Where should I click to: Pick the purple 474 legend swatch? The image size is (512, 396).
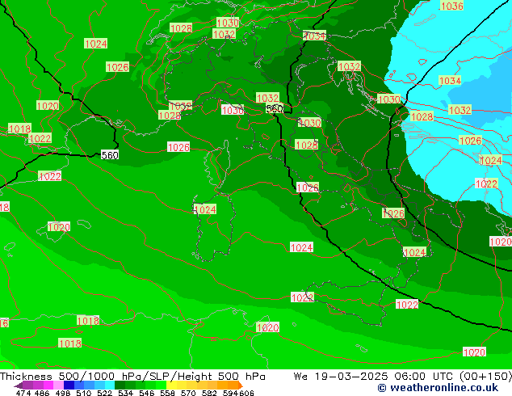pyautogui.click(x=27, y=385)
